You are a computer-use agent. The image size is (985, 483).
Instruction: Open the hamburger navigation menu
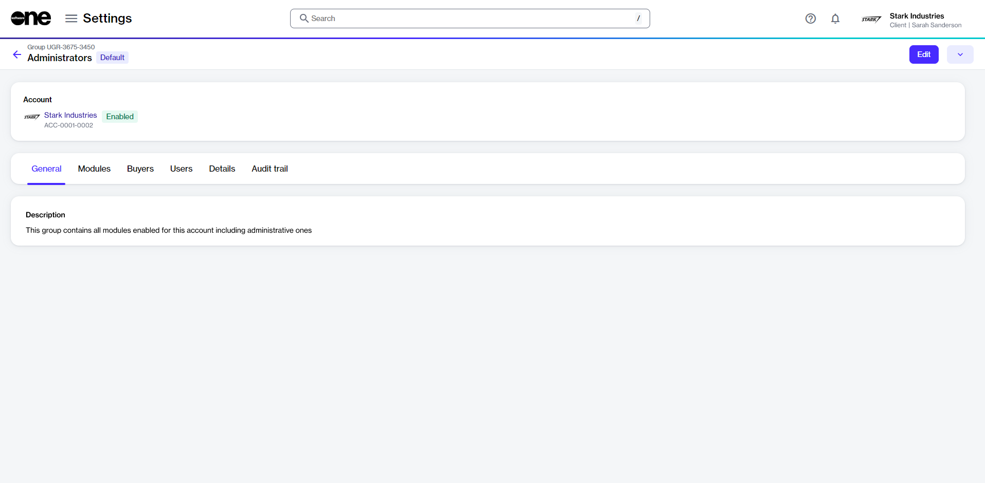[71, 18]
